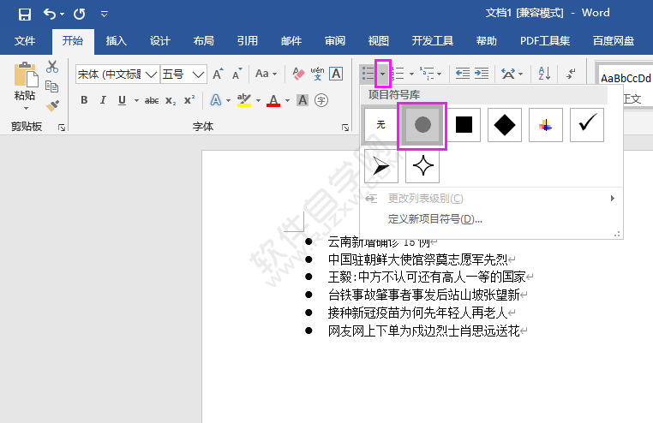
Task: Select the checkmark bullet
Action: (x=587, y=125)
